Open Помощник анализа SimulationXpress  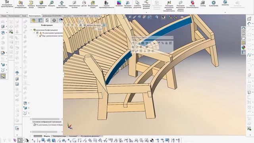pos(169,6)
